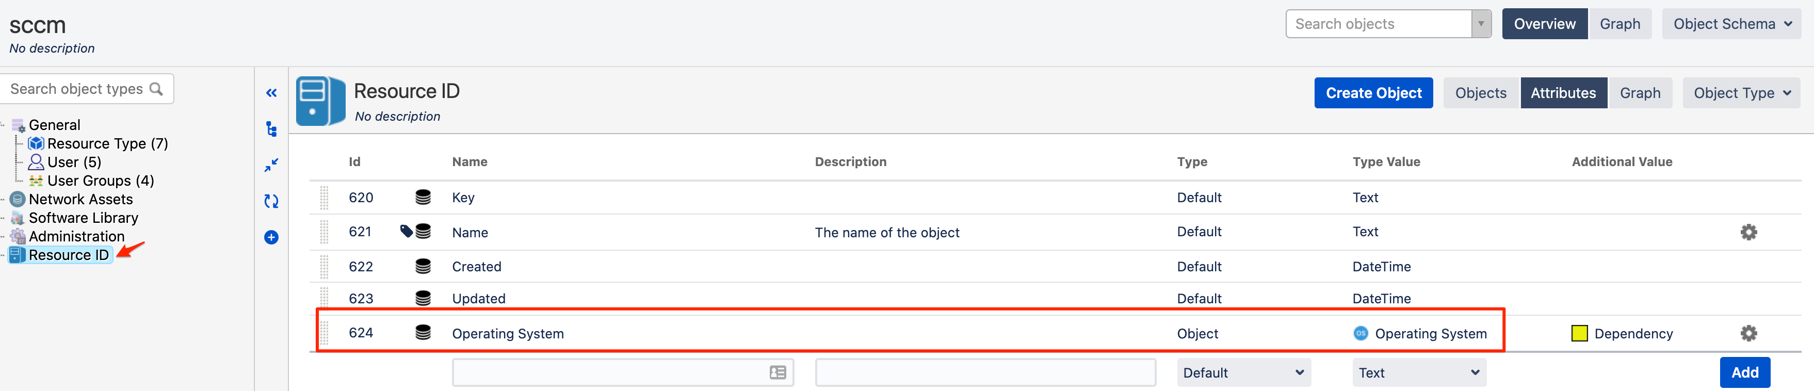Open the Text type value dropdown
The width and height of the screenshot is (1814, 391).
tap(1418, 372)
